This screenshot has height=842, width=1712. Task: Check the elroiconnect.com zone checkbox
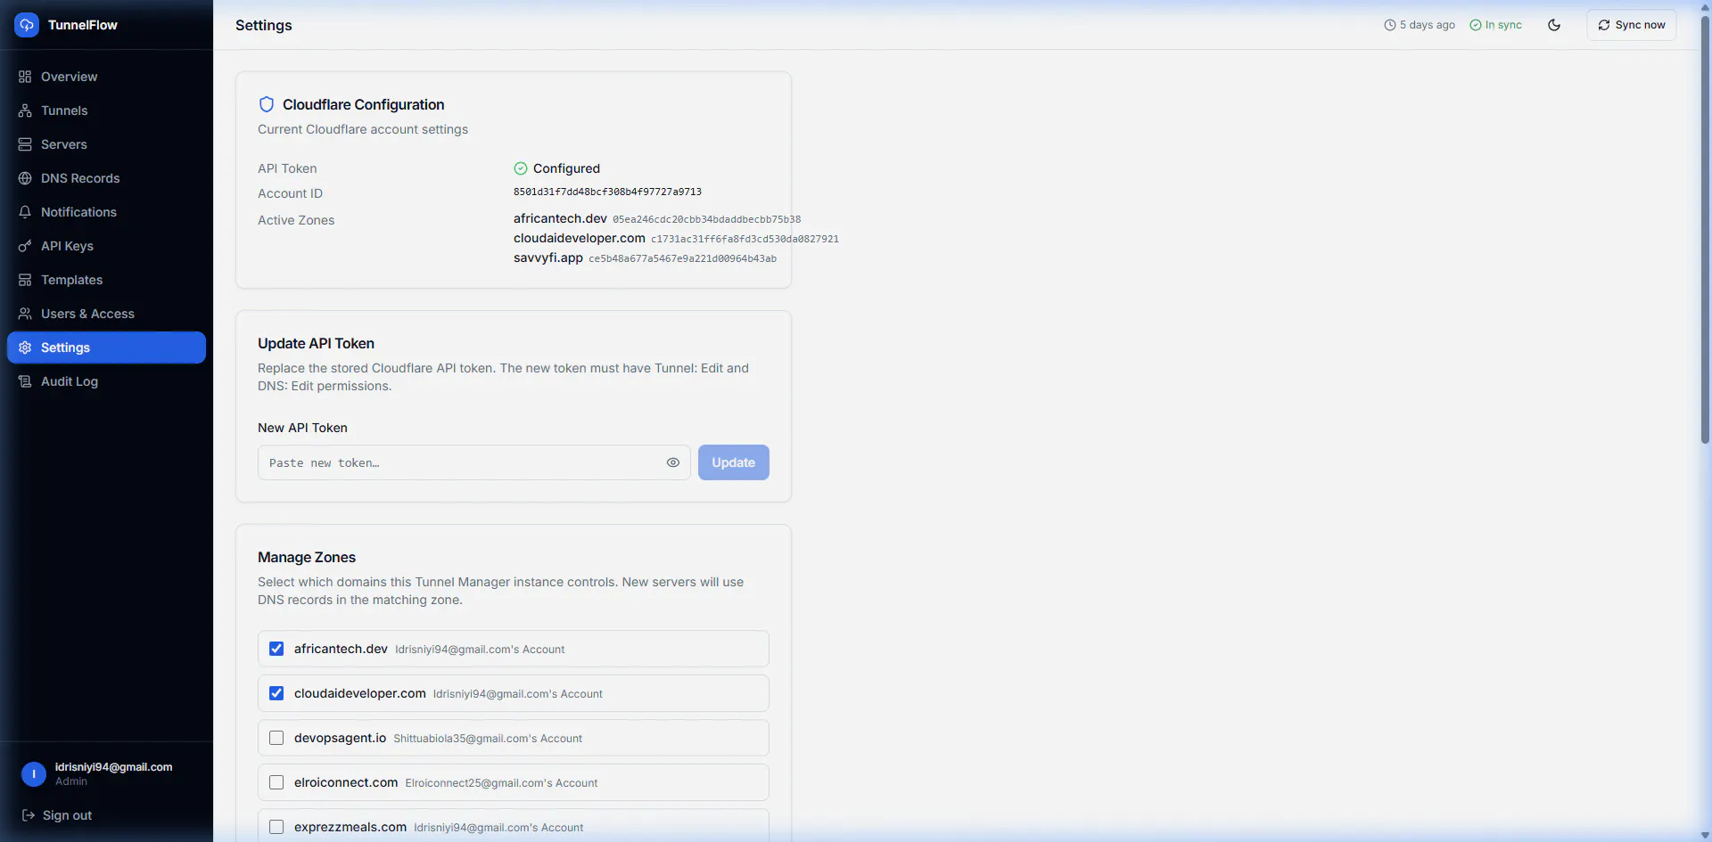(276, 782)
